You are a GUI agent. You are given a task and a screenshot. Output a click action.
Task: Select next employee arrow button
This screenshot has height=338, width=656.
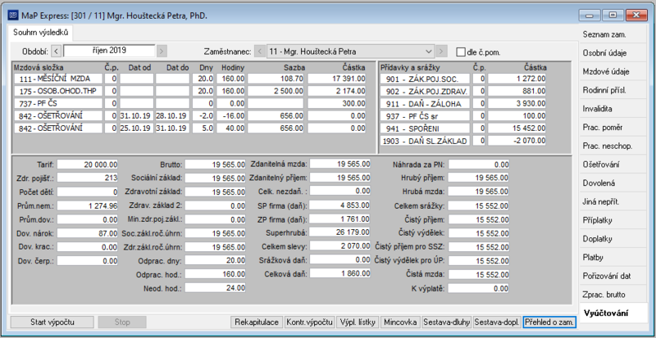coord(441,52)
